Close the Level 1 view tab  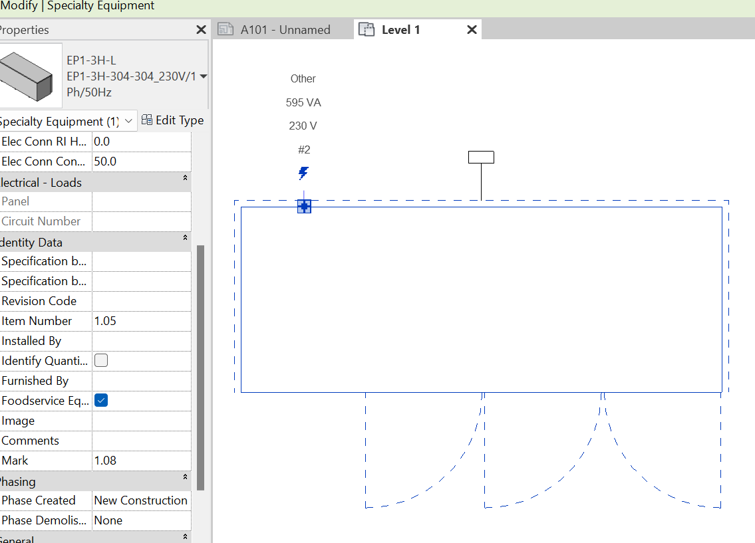pos(472,29)
